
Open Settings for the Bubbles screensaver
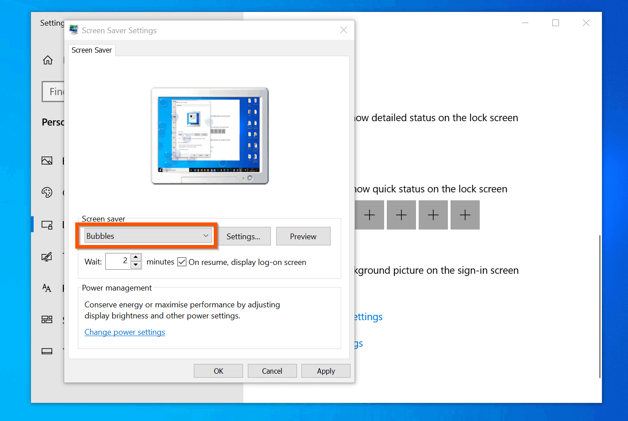[x=244, y=236]
